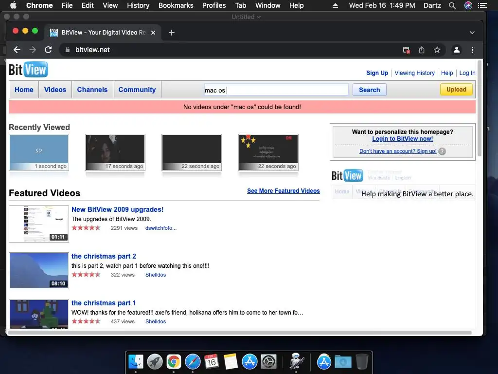Close the BitView tab
498x374 pixels.
pos(153,33)
